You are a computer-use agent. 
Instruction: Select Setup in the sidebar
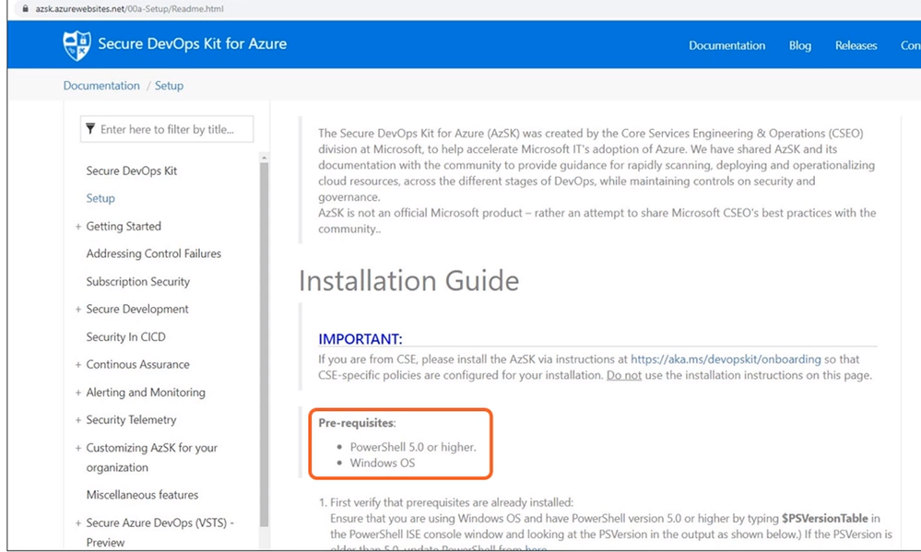pyautogui.click(x=100, y=198)
